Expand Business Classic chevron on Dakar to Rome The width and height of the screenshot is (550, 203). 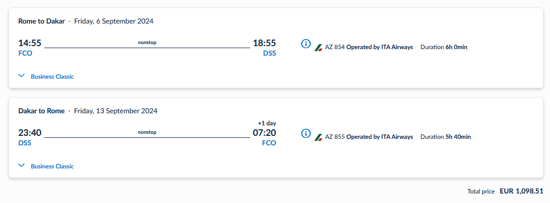coord(22,165)
